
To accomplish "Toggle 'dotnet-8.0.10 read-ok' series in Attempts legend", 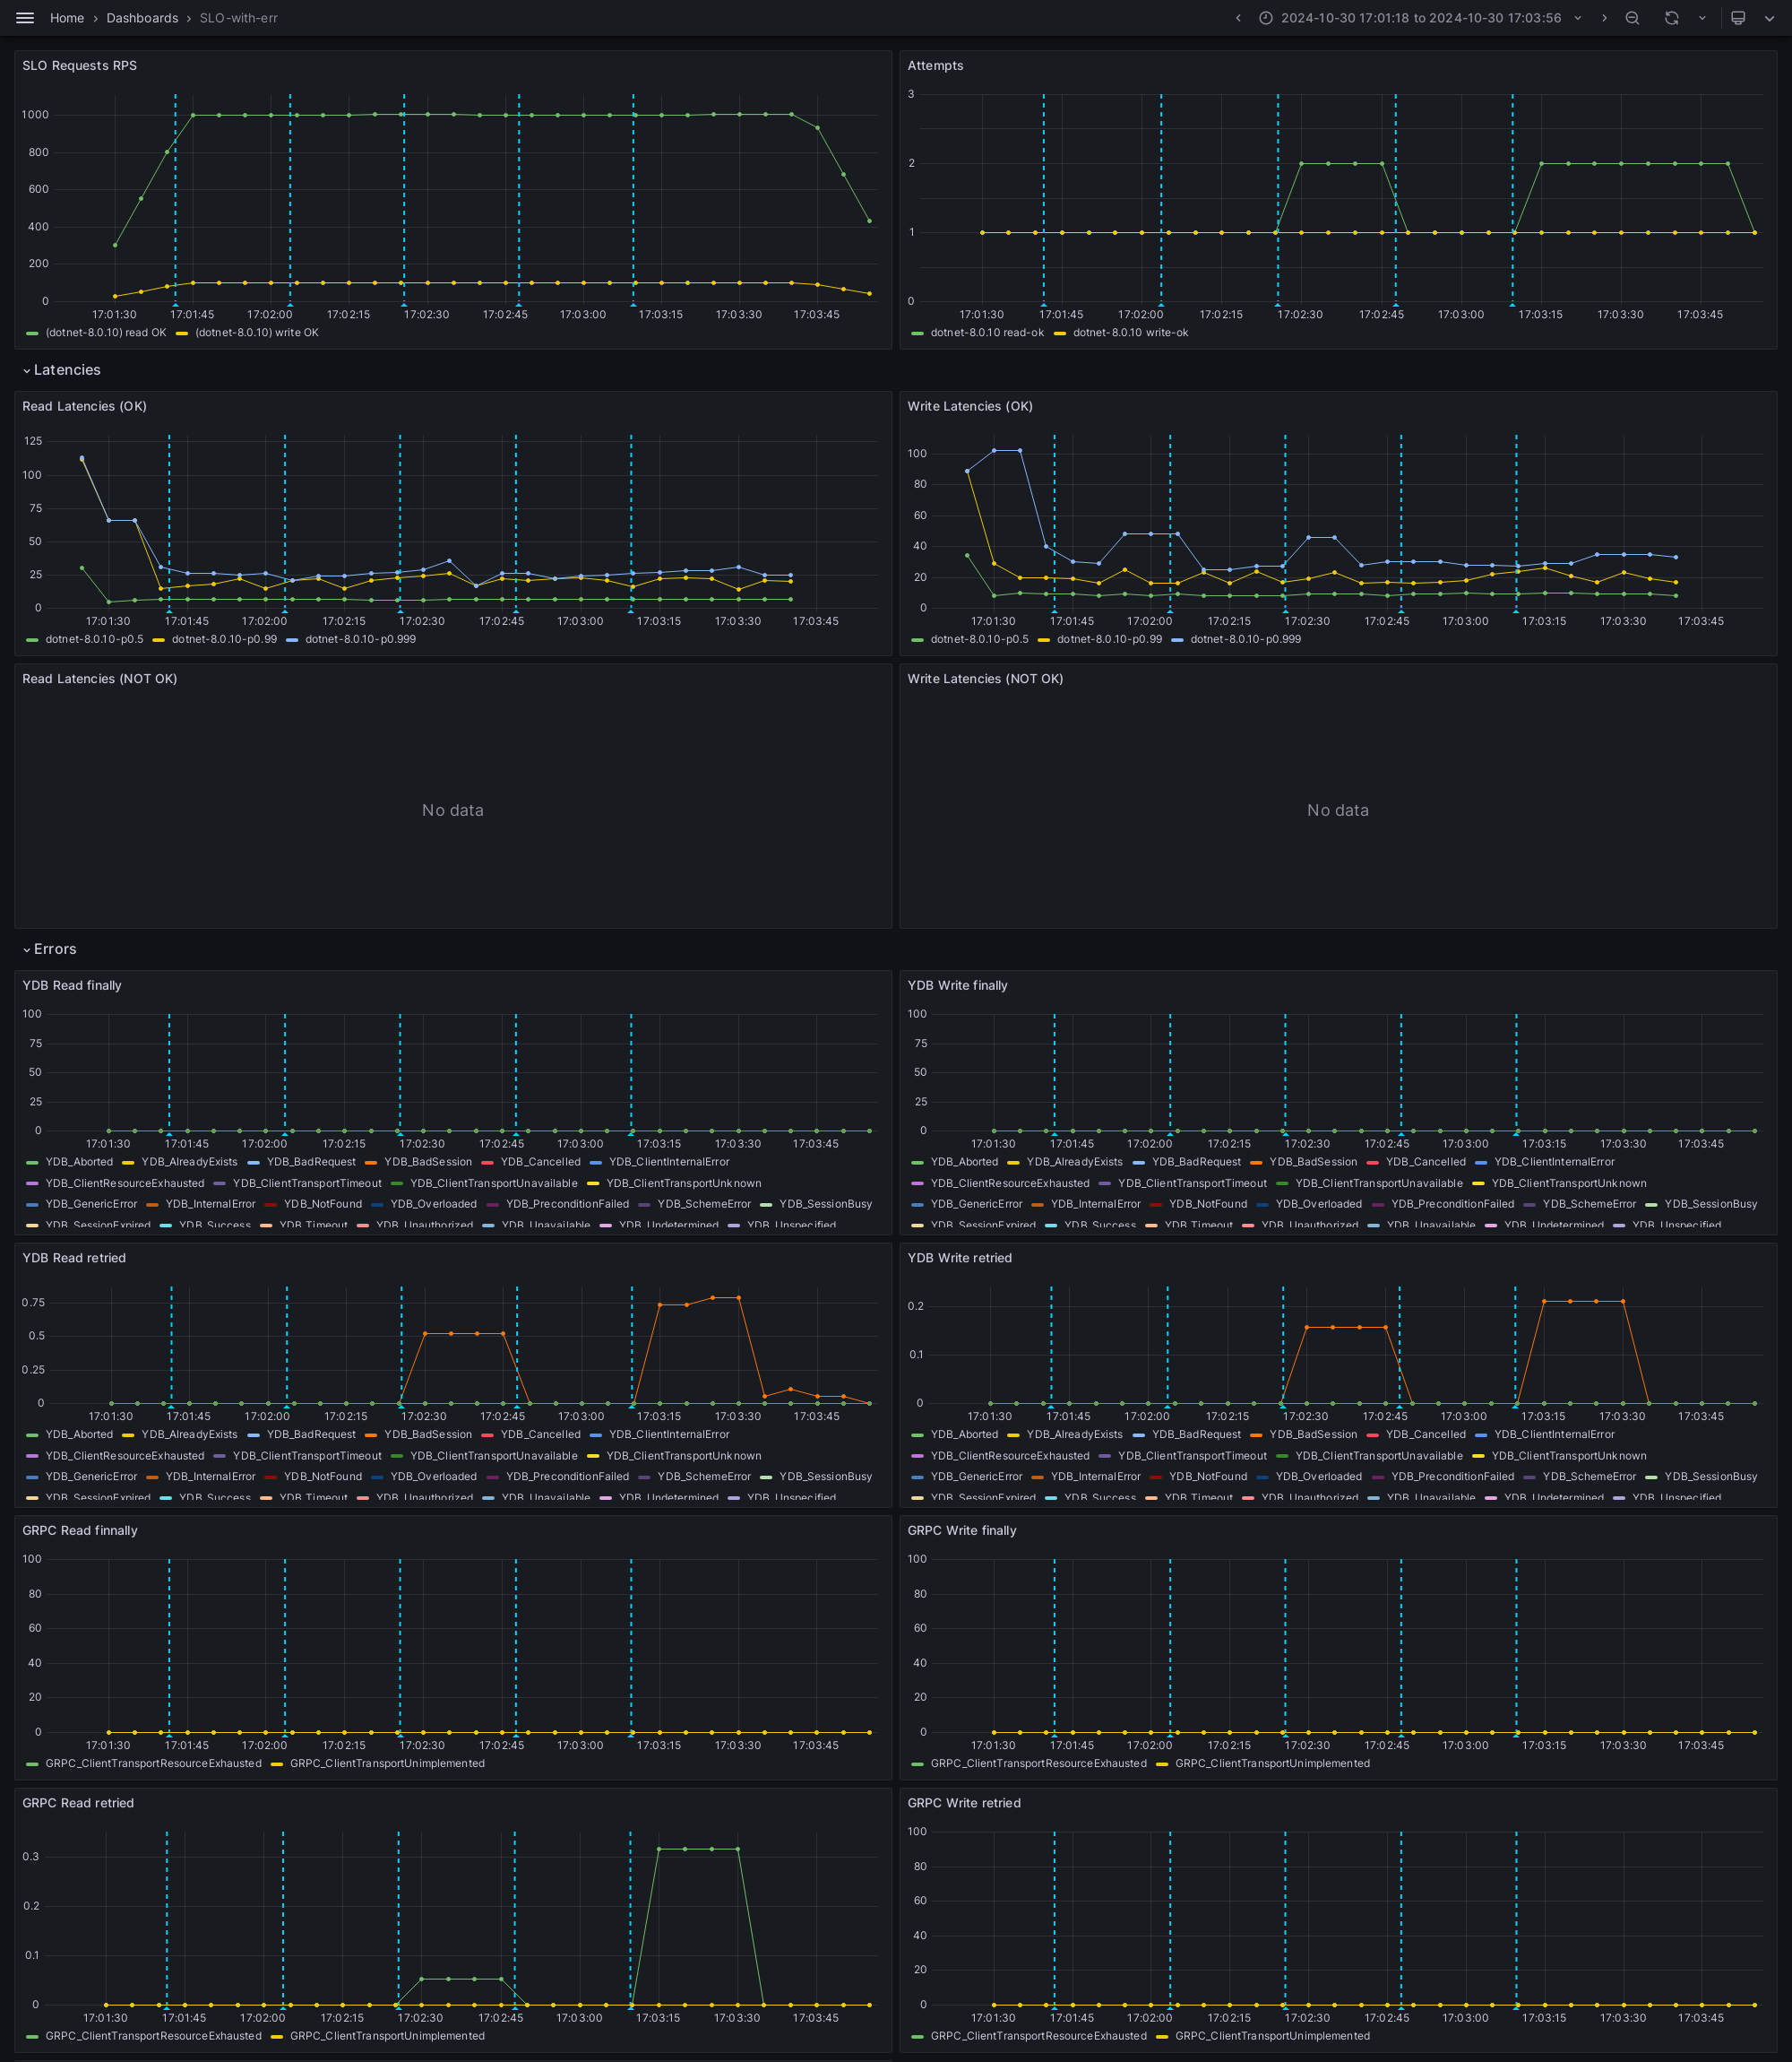I will pyautogui.click(x=987, y=334).
